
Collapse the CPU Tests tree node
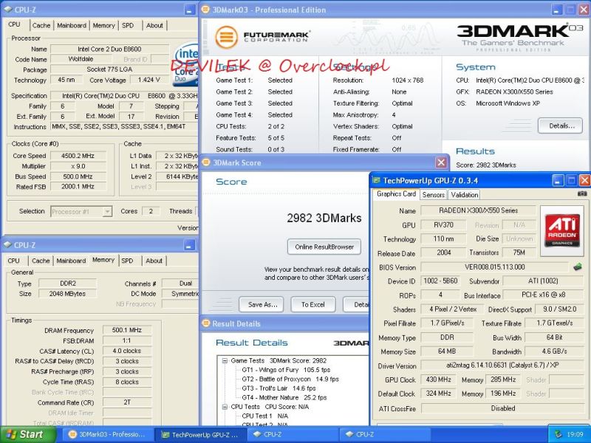pyautogui.click(x=225, y=407)
